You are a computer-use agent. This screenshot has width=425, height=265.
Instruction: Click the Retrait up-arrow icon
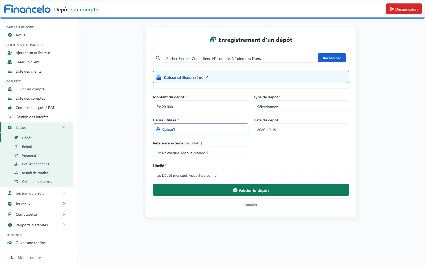point(16,147)
